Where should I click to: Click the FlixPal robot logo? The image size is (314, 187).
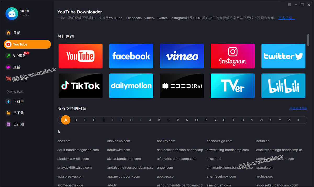coord(12,13)
